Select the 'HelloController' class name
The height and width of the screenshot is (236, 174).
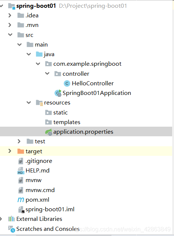(x=93, y=83)
